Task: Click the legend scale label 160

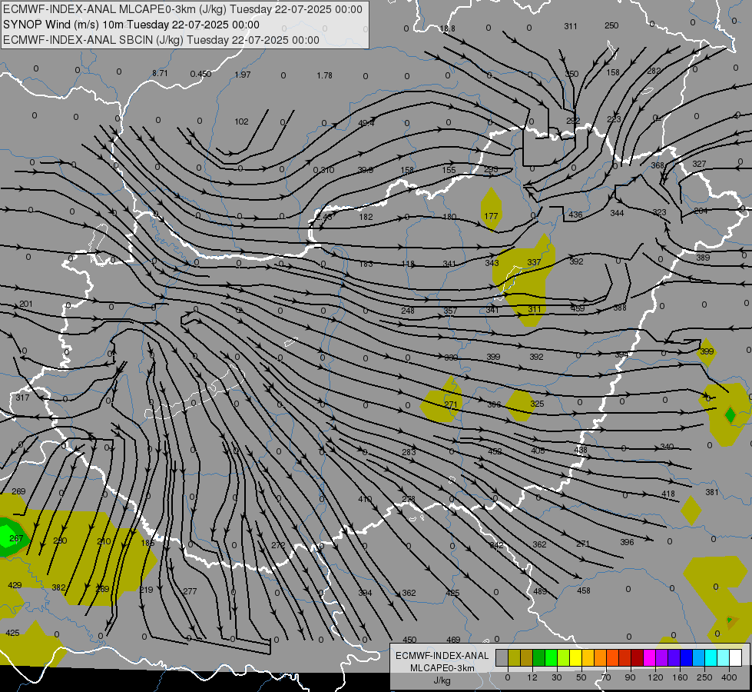Action: (x=680, y=677)
